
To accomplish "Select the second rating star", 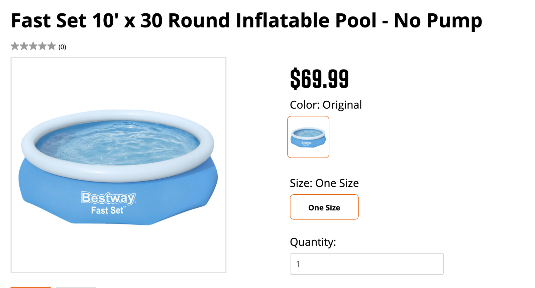I will (x=24, y=46).
